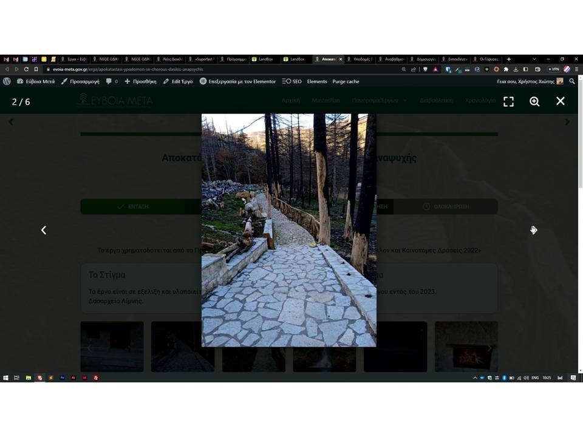Viewport: 583px width, 437px height.
Task: Bookmark this page with the bookmark icon
Action: [36, 69]
